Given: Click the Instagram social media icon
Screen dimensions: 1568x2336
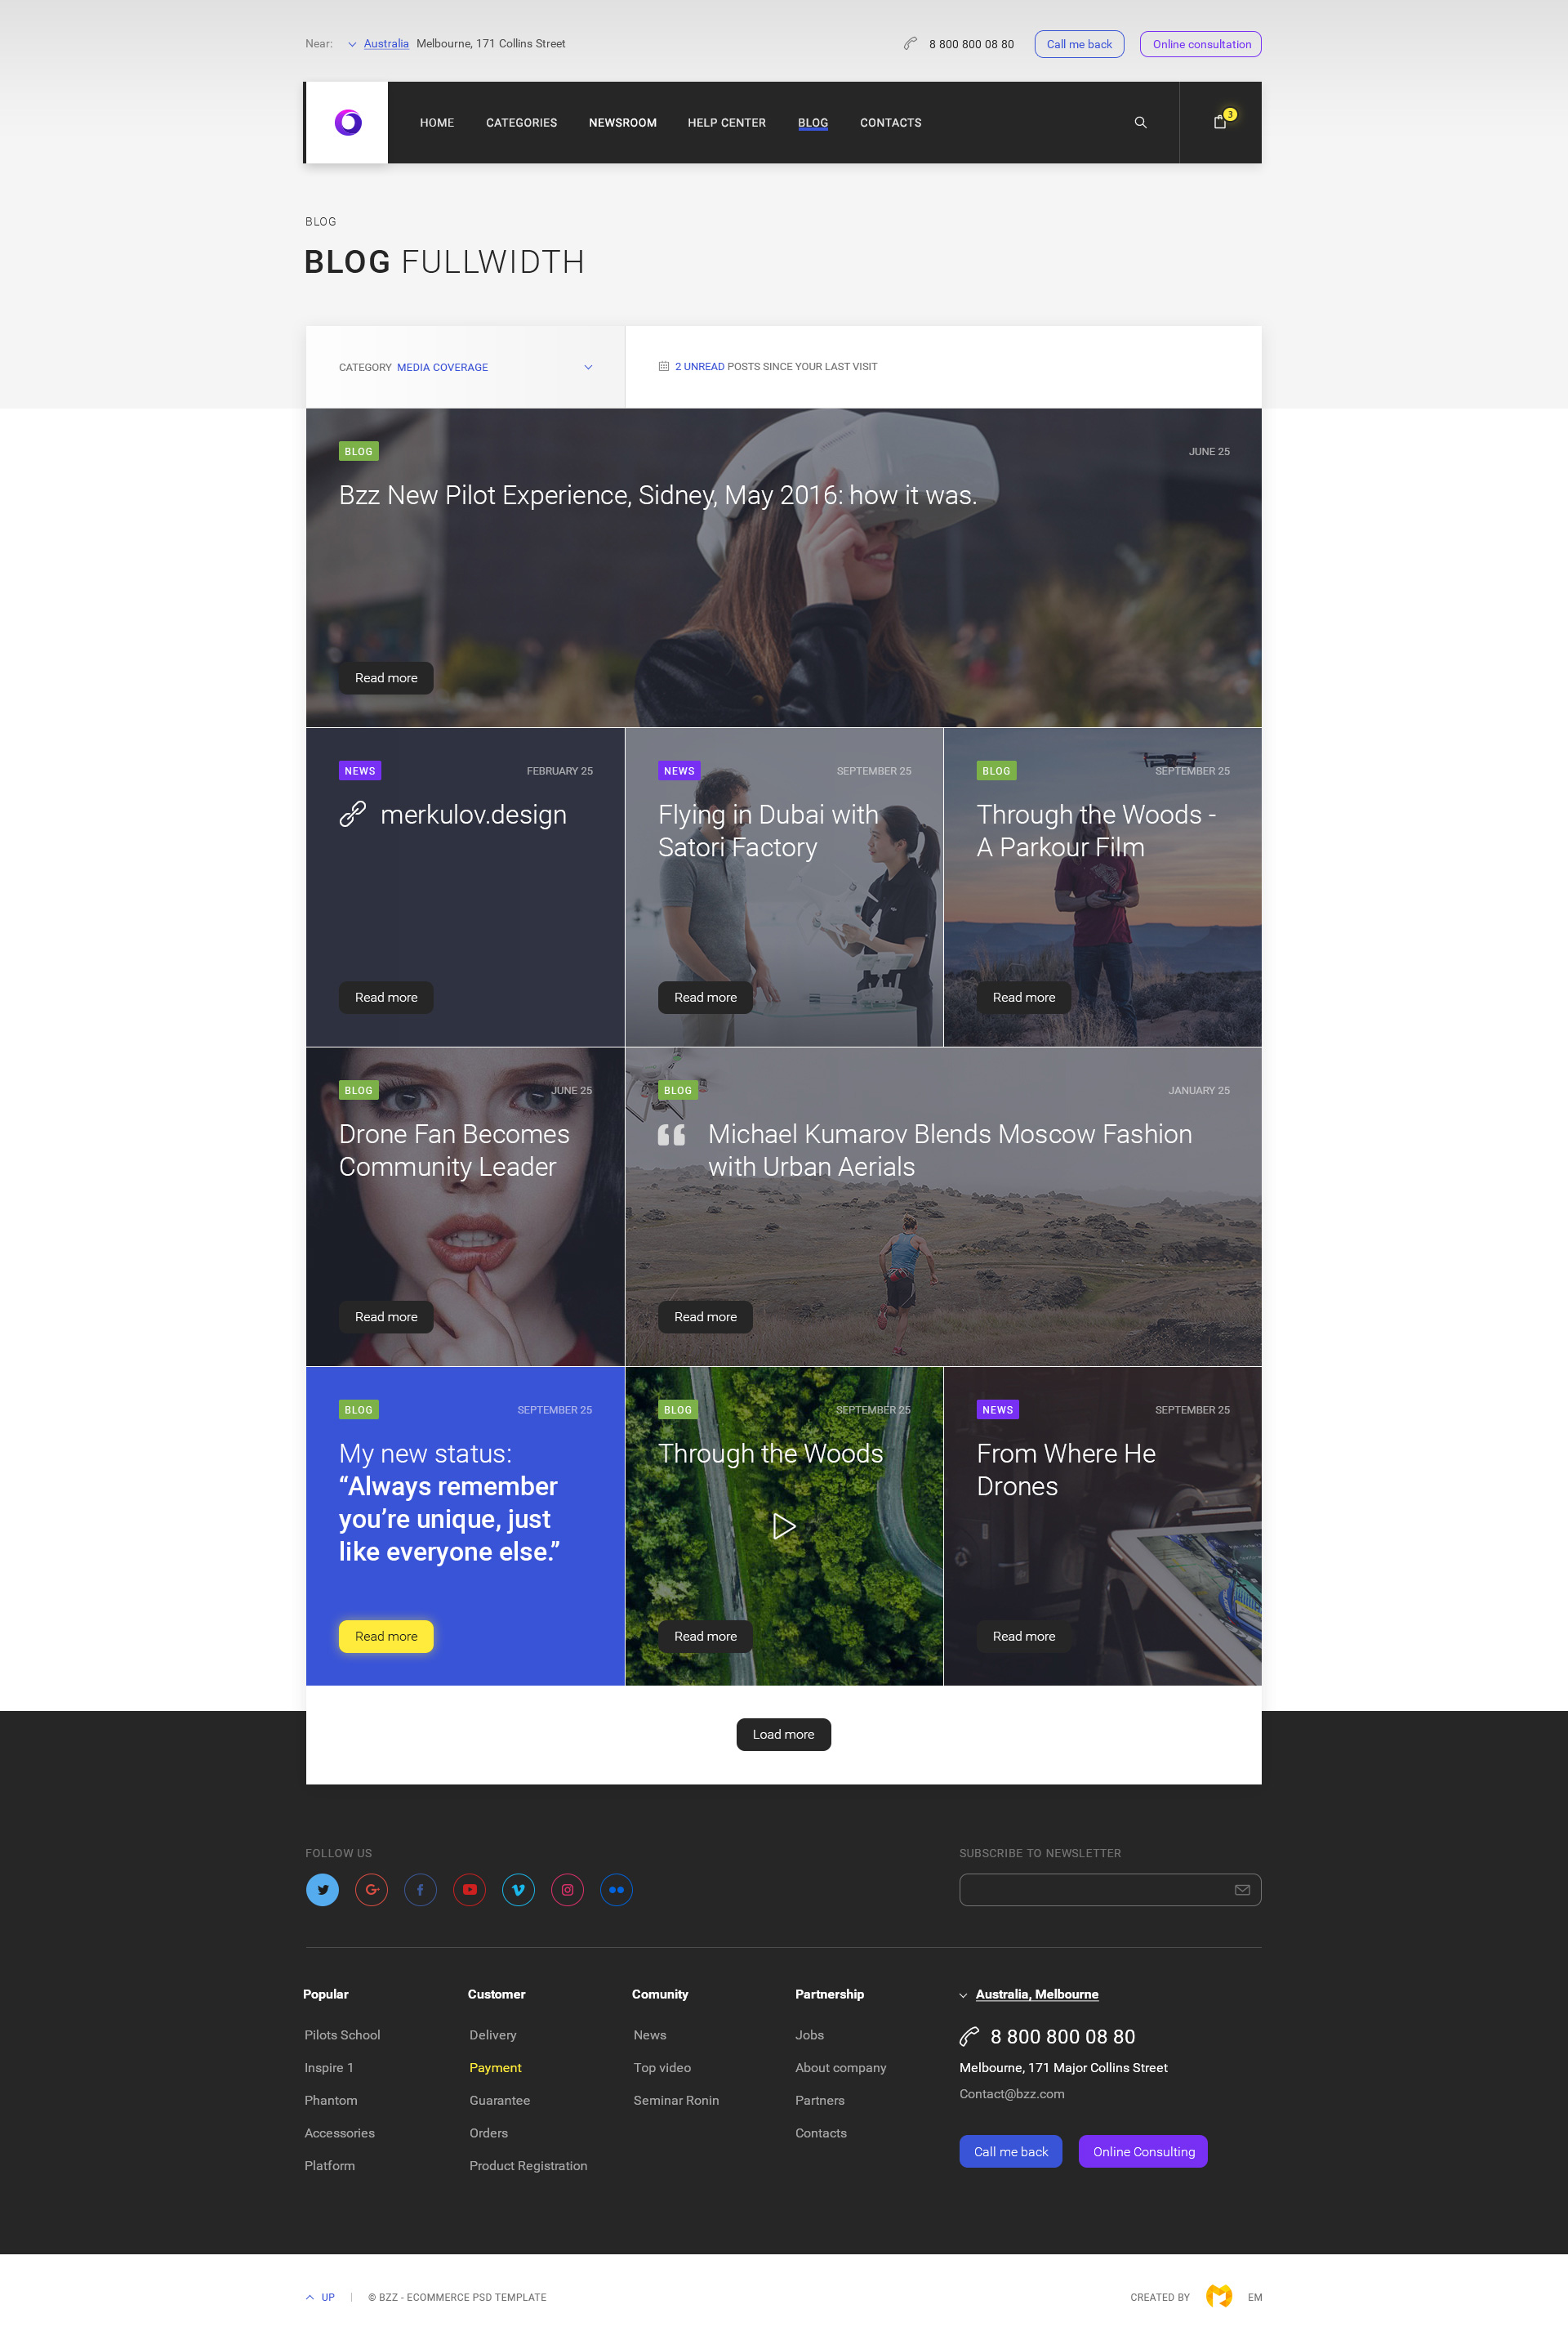Looking at the screenshot, I should 567,1889.
